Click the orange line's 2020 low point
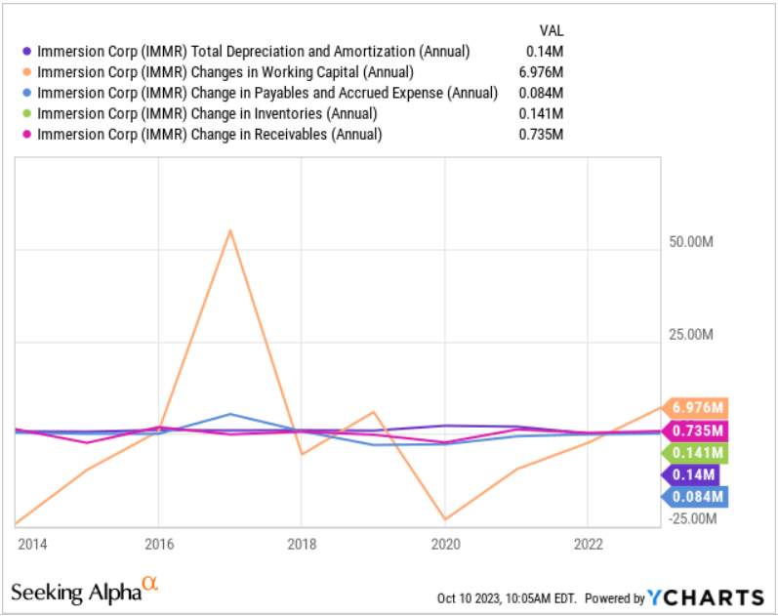Screen dimensions: 778x616 (445, 519)
